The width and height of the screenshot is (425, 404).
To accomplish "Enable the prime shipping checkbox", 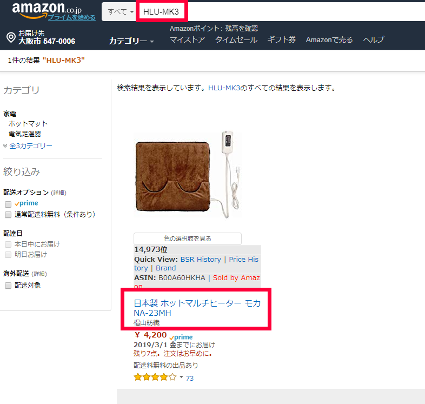I will coord(8,204).
